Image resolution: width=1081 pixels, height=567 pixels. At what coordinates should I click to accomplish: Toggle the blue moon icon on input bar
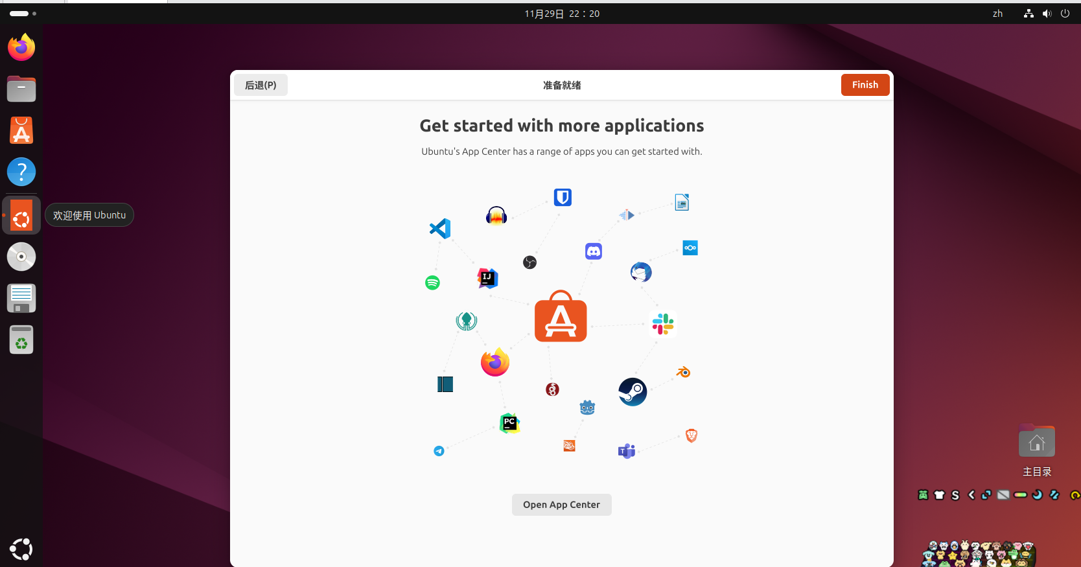click(x=1037, y=495)
